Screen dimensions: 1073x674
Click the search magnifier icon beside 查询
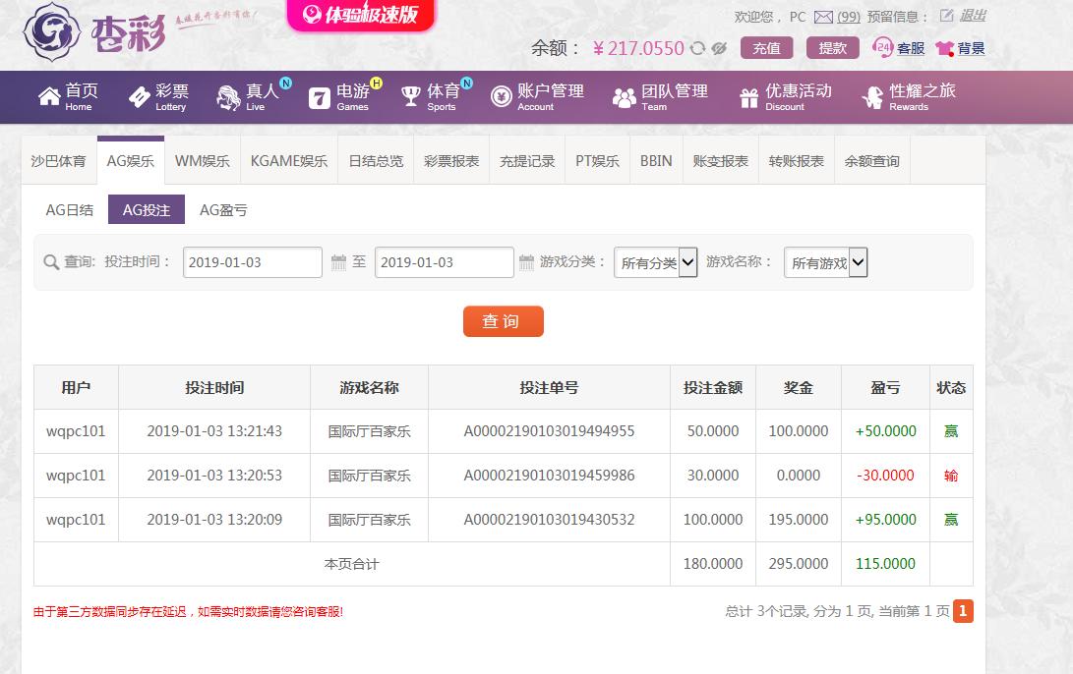[50, 261]
